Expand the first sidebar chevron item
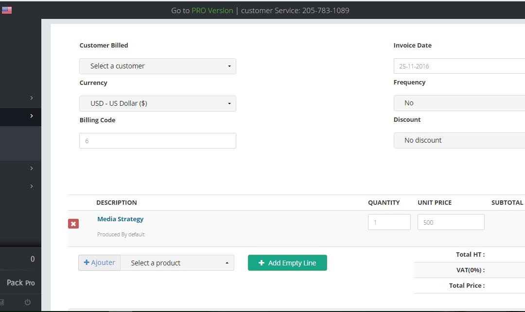This screenshot has width=525, height=312. (x=32, y=98)
